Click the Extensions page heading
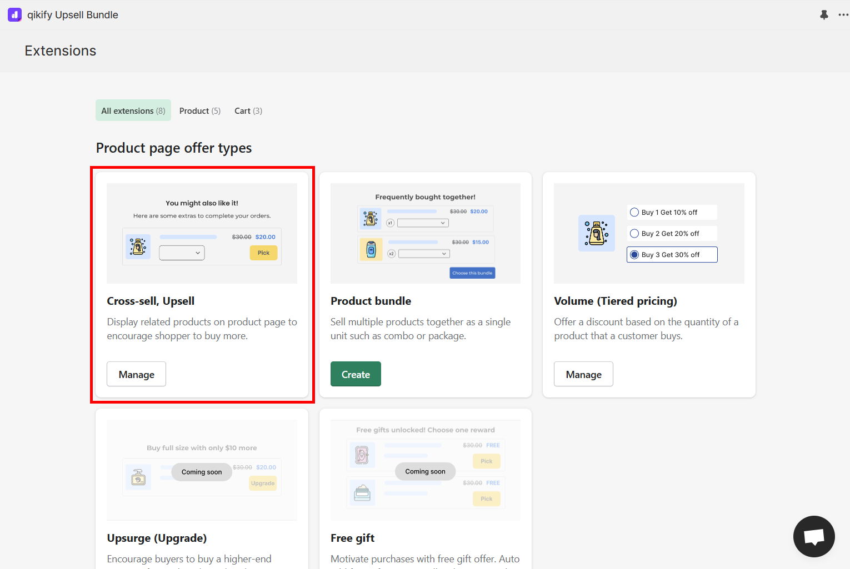The image size is (850, 569). coord(61,51)
